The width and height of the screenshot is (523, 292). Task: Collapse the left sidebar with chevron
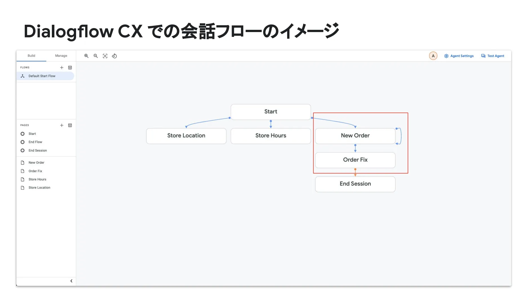[71, 281]
